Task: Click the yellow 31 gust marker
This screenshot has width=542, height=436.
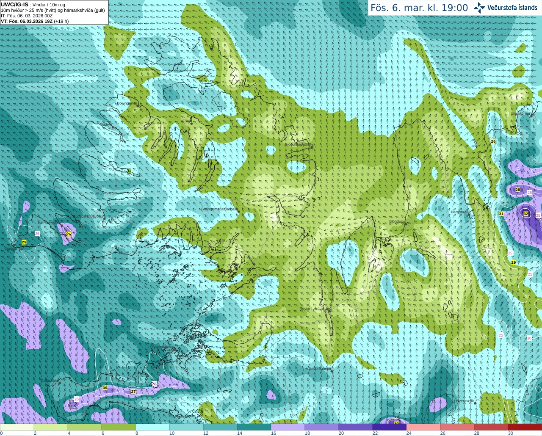Action: [x=501, y=214]
